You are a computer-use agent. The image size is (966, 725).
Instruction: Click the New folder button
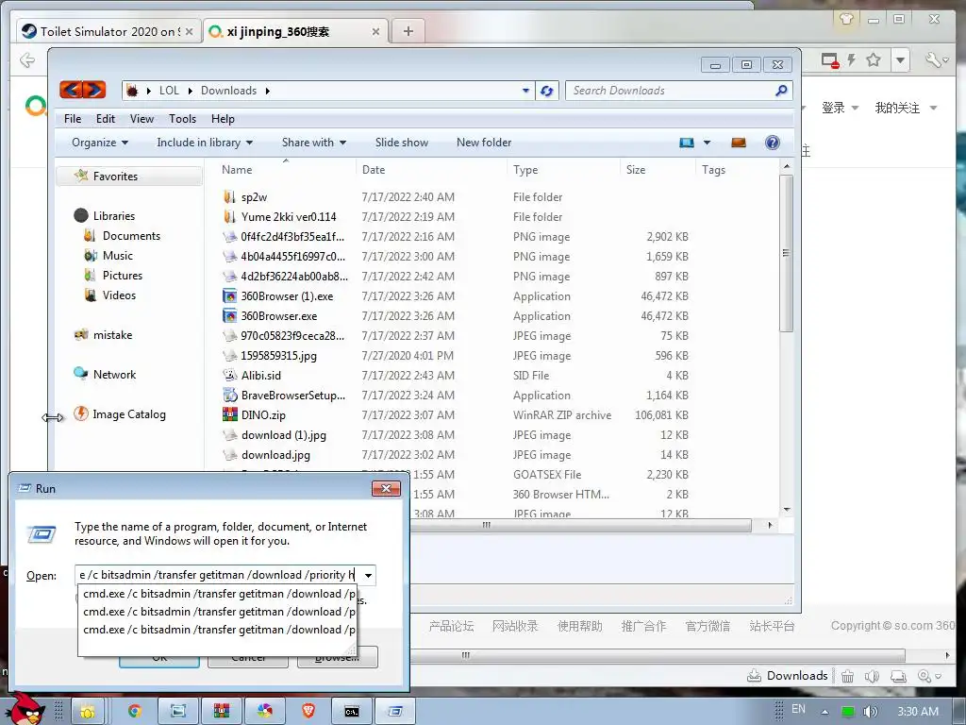point(484,143)
